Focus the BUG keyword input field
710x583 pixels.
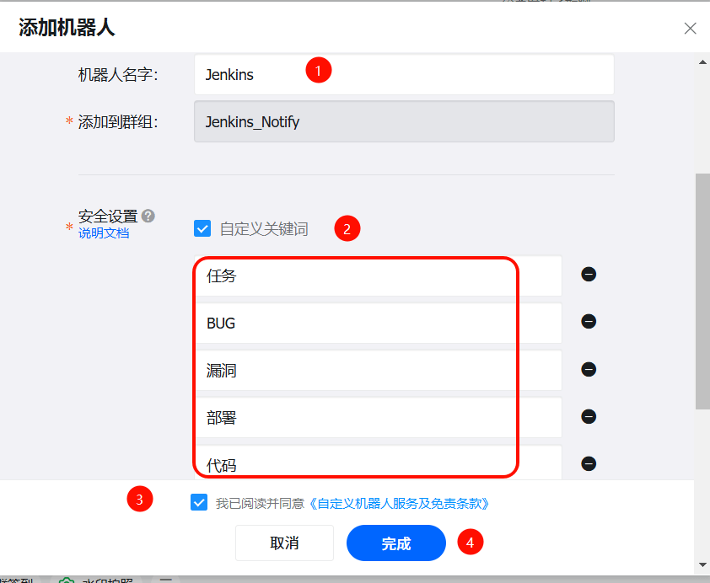coord(378,324)
